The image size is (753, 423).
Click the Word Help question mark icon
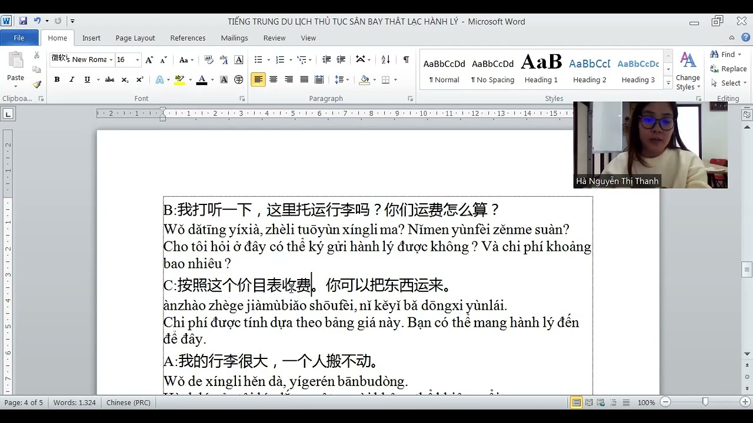click(x=745, y=38)
